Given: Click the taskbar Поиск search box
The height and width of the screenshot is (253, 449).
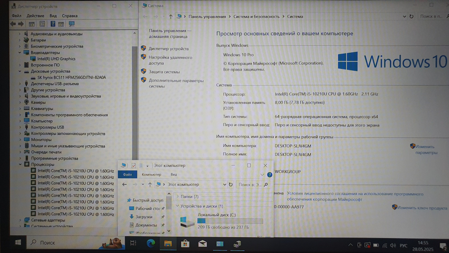Looking at the screenshot, I should click(76, 243).
